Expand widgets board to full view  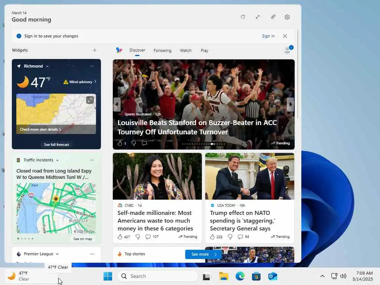258,17
